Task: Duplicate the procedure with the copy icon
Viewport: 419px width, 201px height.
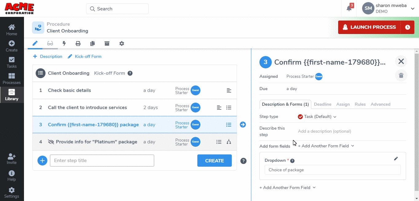Action: coord(92,43)
